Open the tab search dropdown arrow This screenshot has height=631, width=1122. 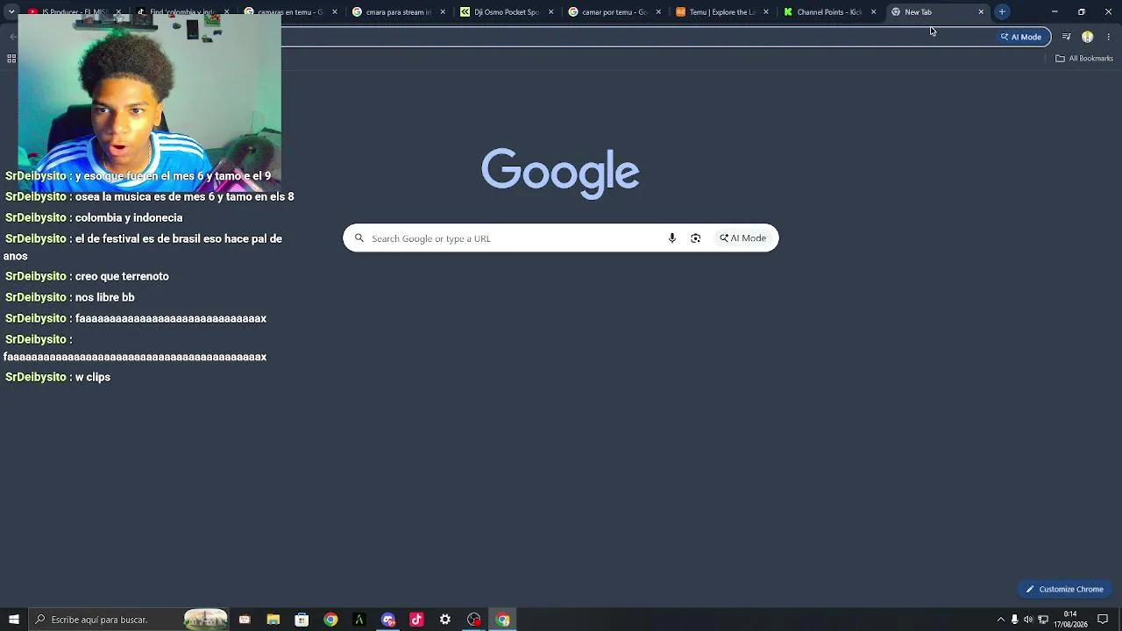click(x=11, y=12)
